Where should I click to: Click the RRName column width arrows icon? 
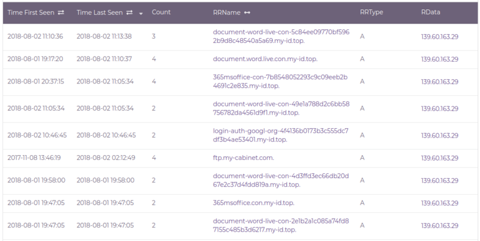(247, 12)
